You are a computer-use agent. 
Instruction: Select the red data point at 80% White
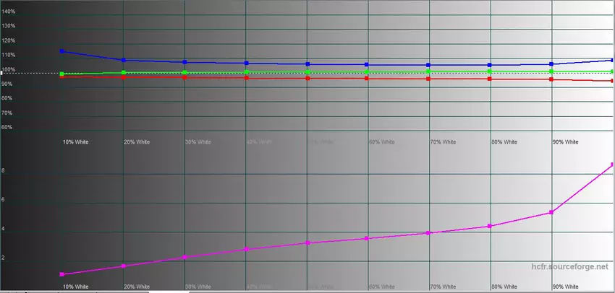point(491,79)
